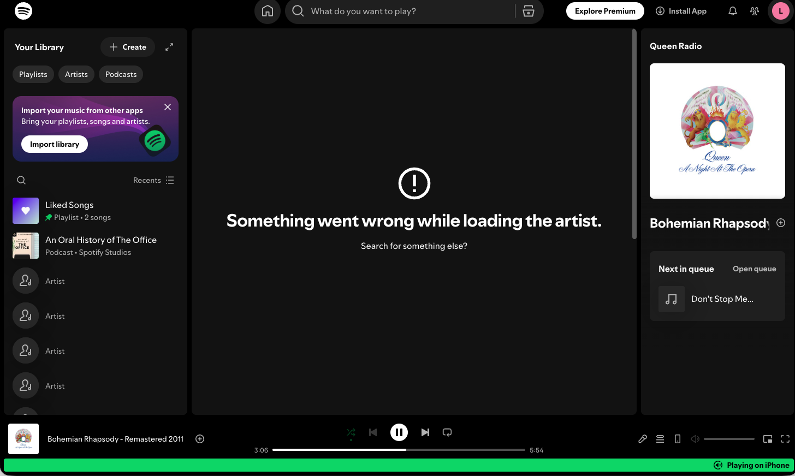The image size is (795, 476).
Task: Click Install App
Action: coord(681,11)
